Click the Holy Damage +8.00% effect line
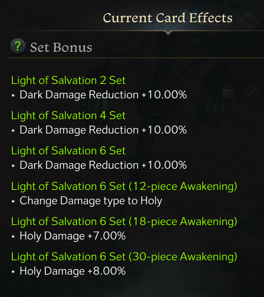The height and width of the screenshot is (297, 264). (x=73, y=271)
